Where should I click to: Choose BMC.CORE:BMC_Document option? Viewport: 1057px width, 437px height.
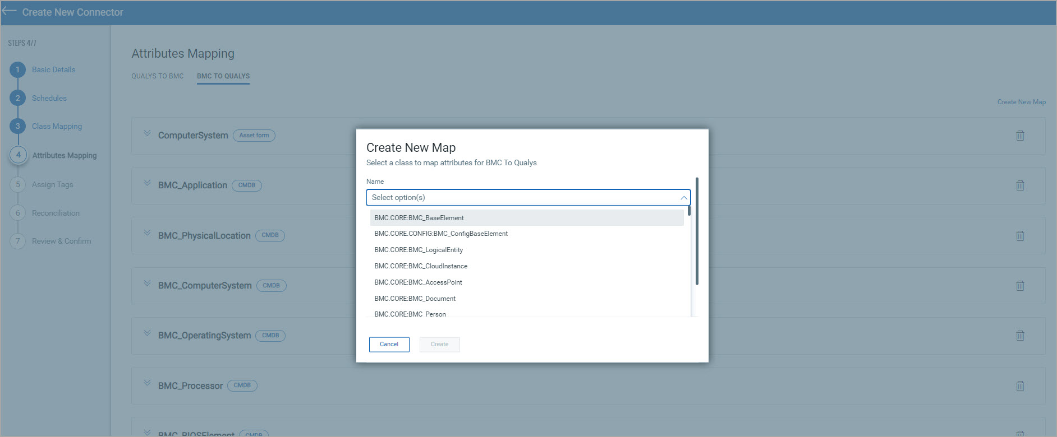coord(527,299)
